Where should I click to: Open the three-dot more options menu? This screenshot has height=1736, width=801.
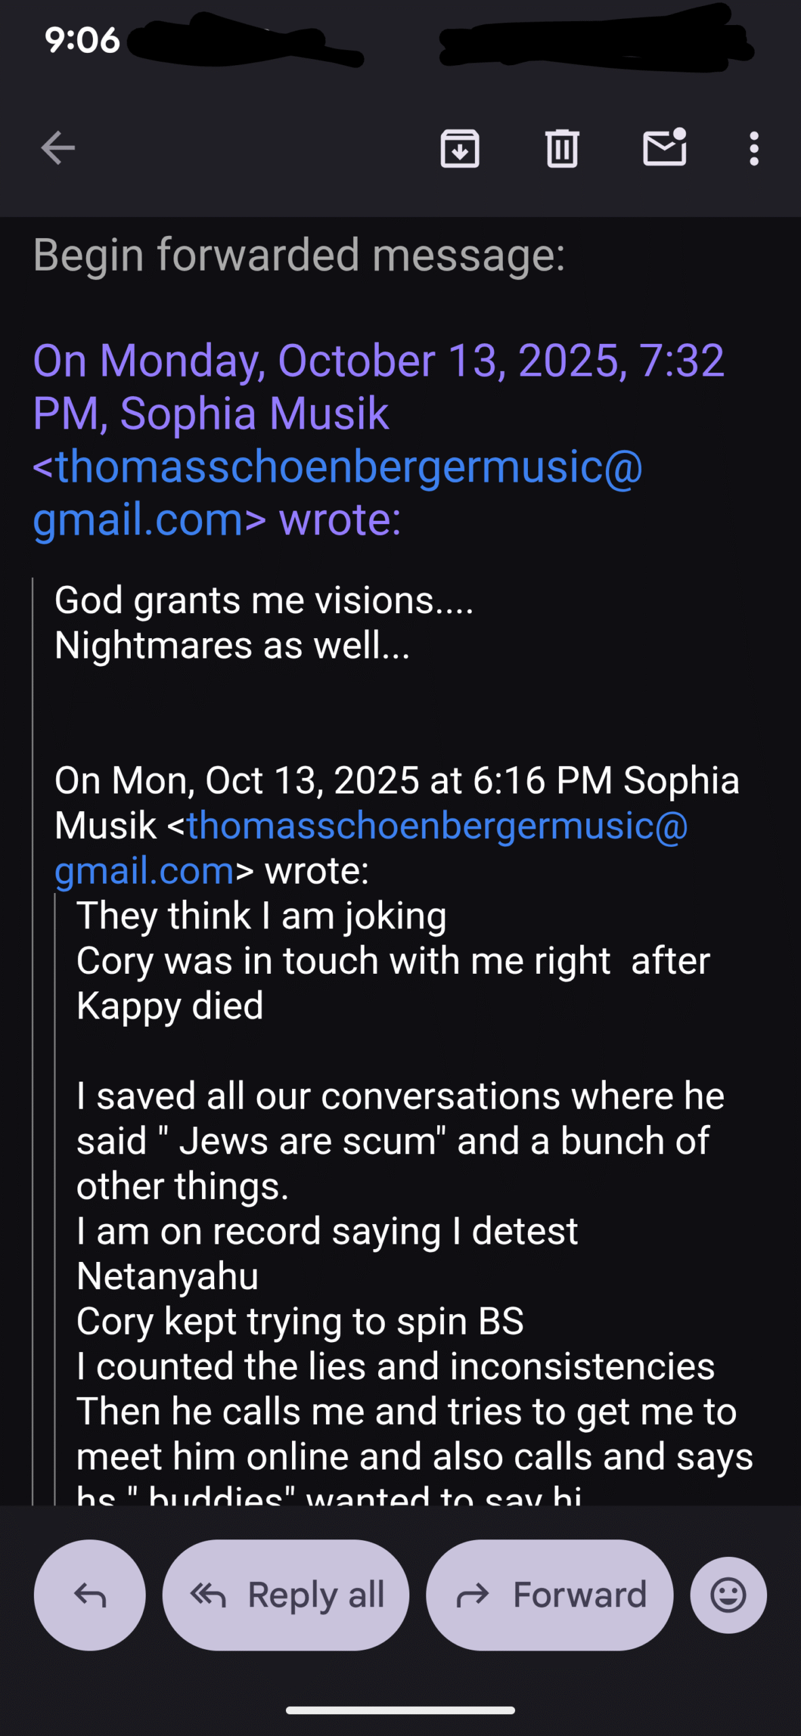754,149
